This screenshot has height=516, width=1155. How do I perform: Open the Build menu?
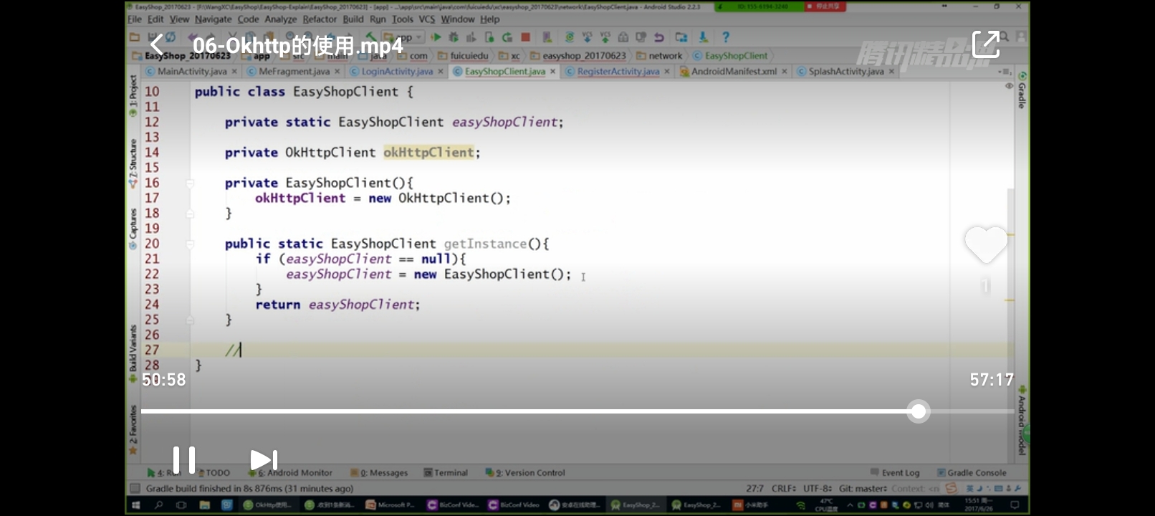point(353,19)
